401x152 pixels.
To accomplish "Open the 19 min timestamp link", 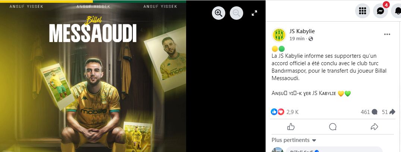I will pyautogui.click(x=297, y=39).
